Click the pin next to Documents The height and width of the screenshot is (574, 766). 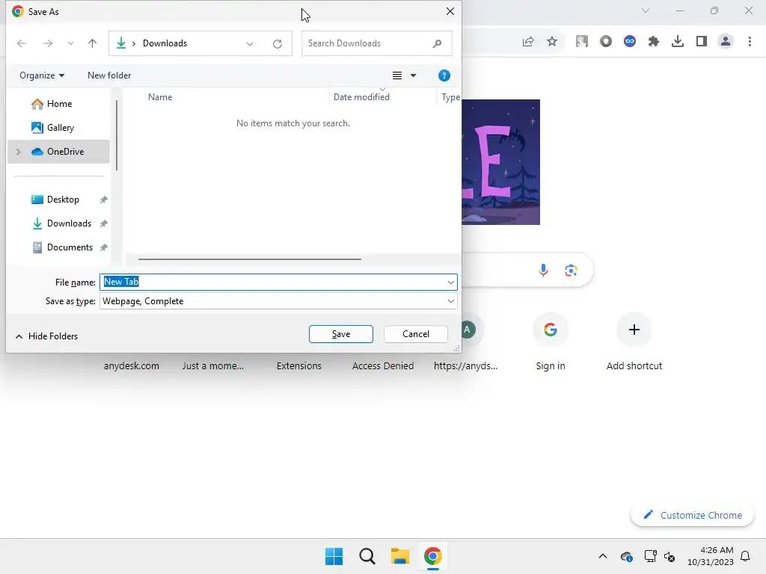point(103,247)
